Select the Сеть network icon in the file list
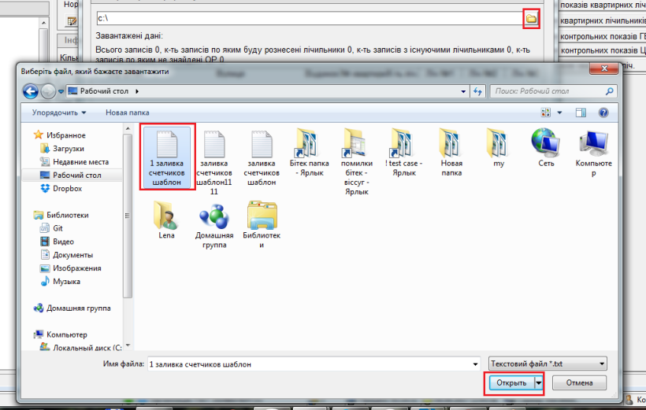The image size is (646, 410). [546, 148]
